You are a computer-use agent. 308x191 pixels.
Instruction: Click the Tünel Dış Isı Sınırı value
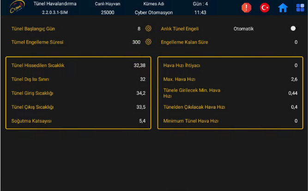point(142,79)
